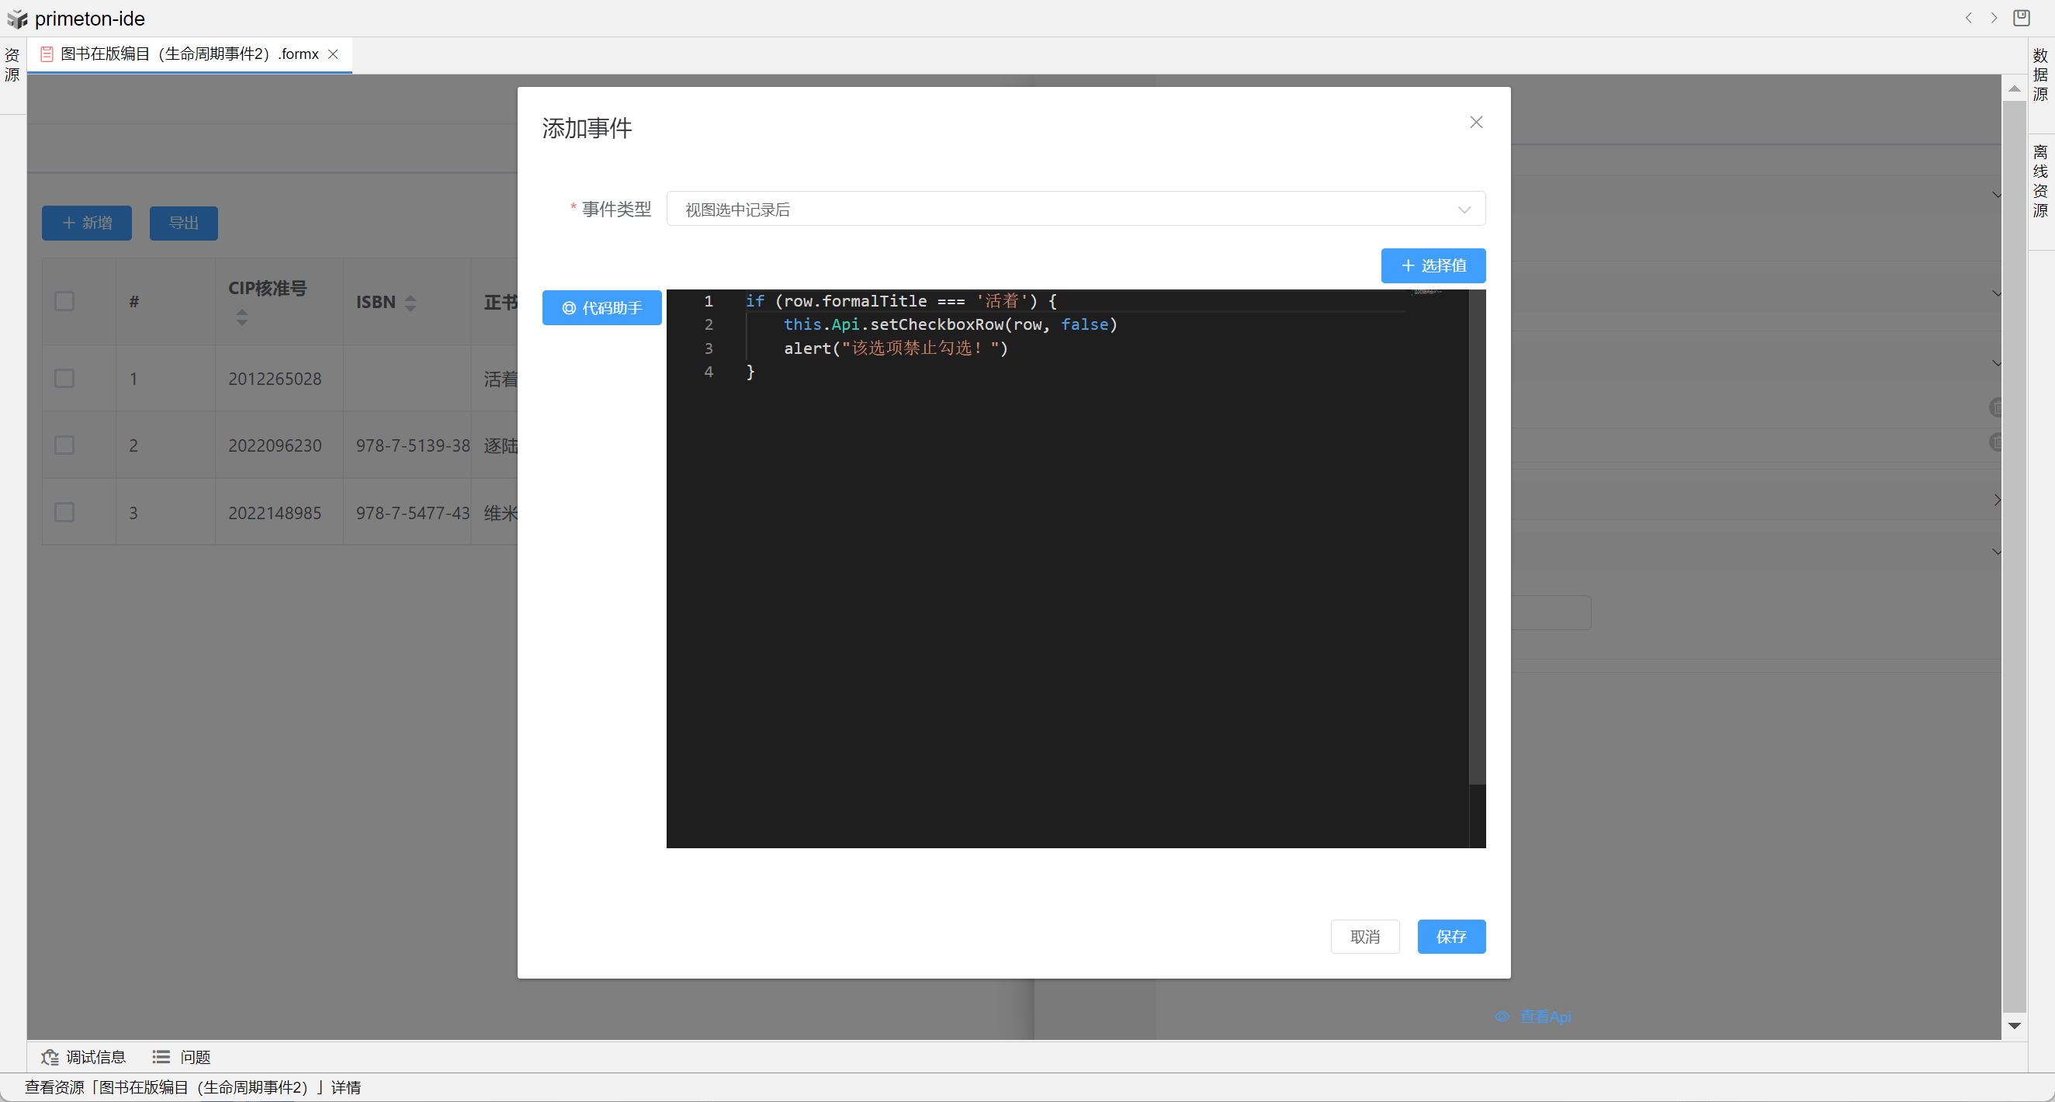Click the 保存 button

tap(1450, 936)
